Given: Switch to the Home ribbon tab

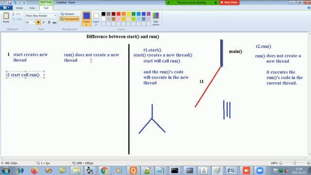Looking at the screenshot, I should 19,8.
